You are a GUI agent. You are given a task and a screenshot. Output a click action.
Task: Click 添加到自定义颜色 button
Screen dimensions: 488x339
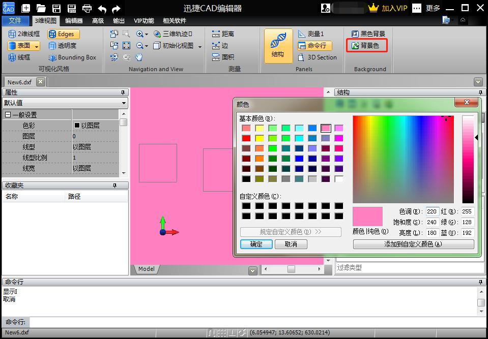[413, 244]
